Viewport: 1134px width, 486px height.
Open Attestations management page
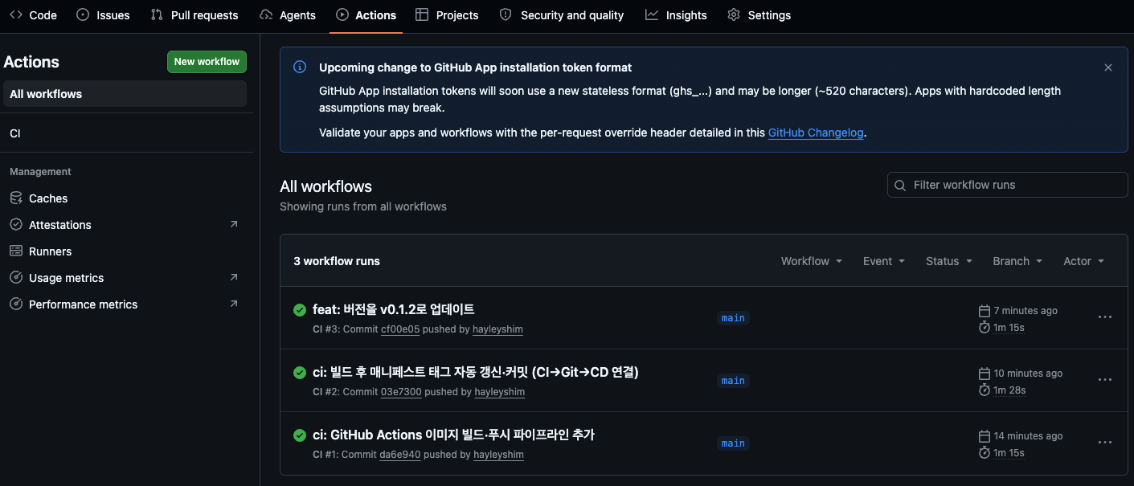(125, 225)
